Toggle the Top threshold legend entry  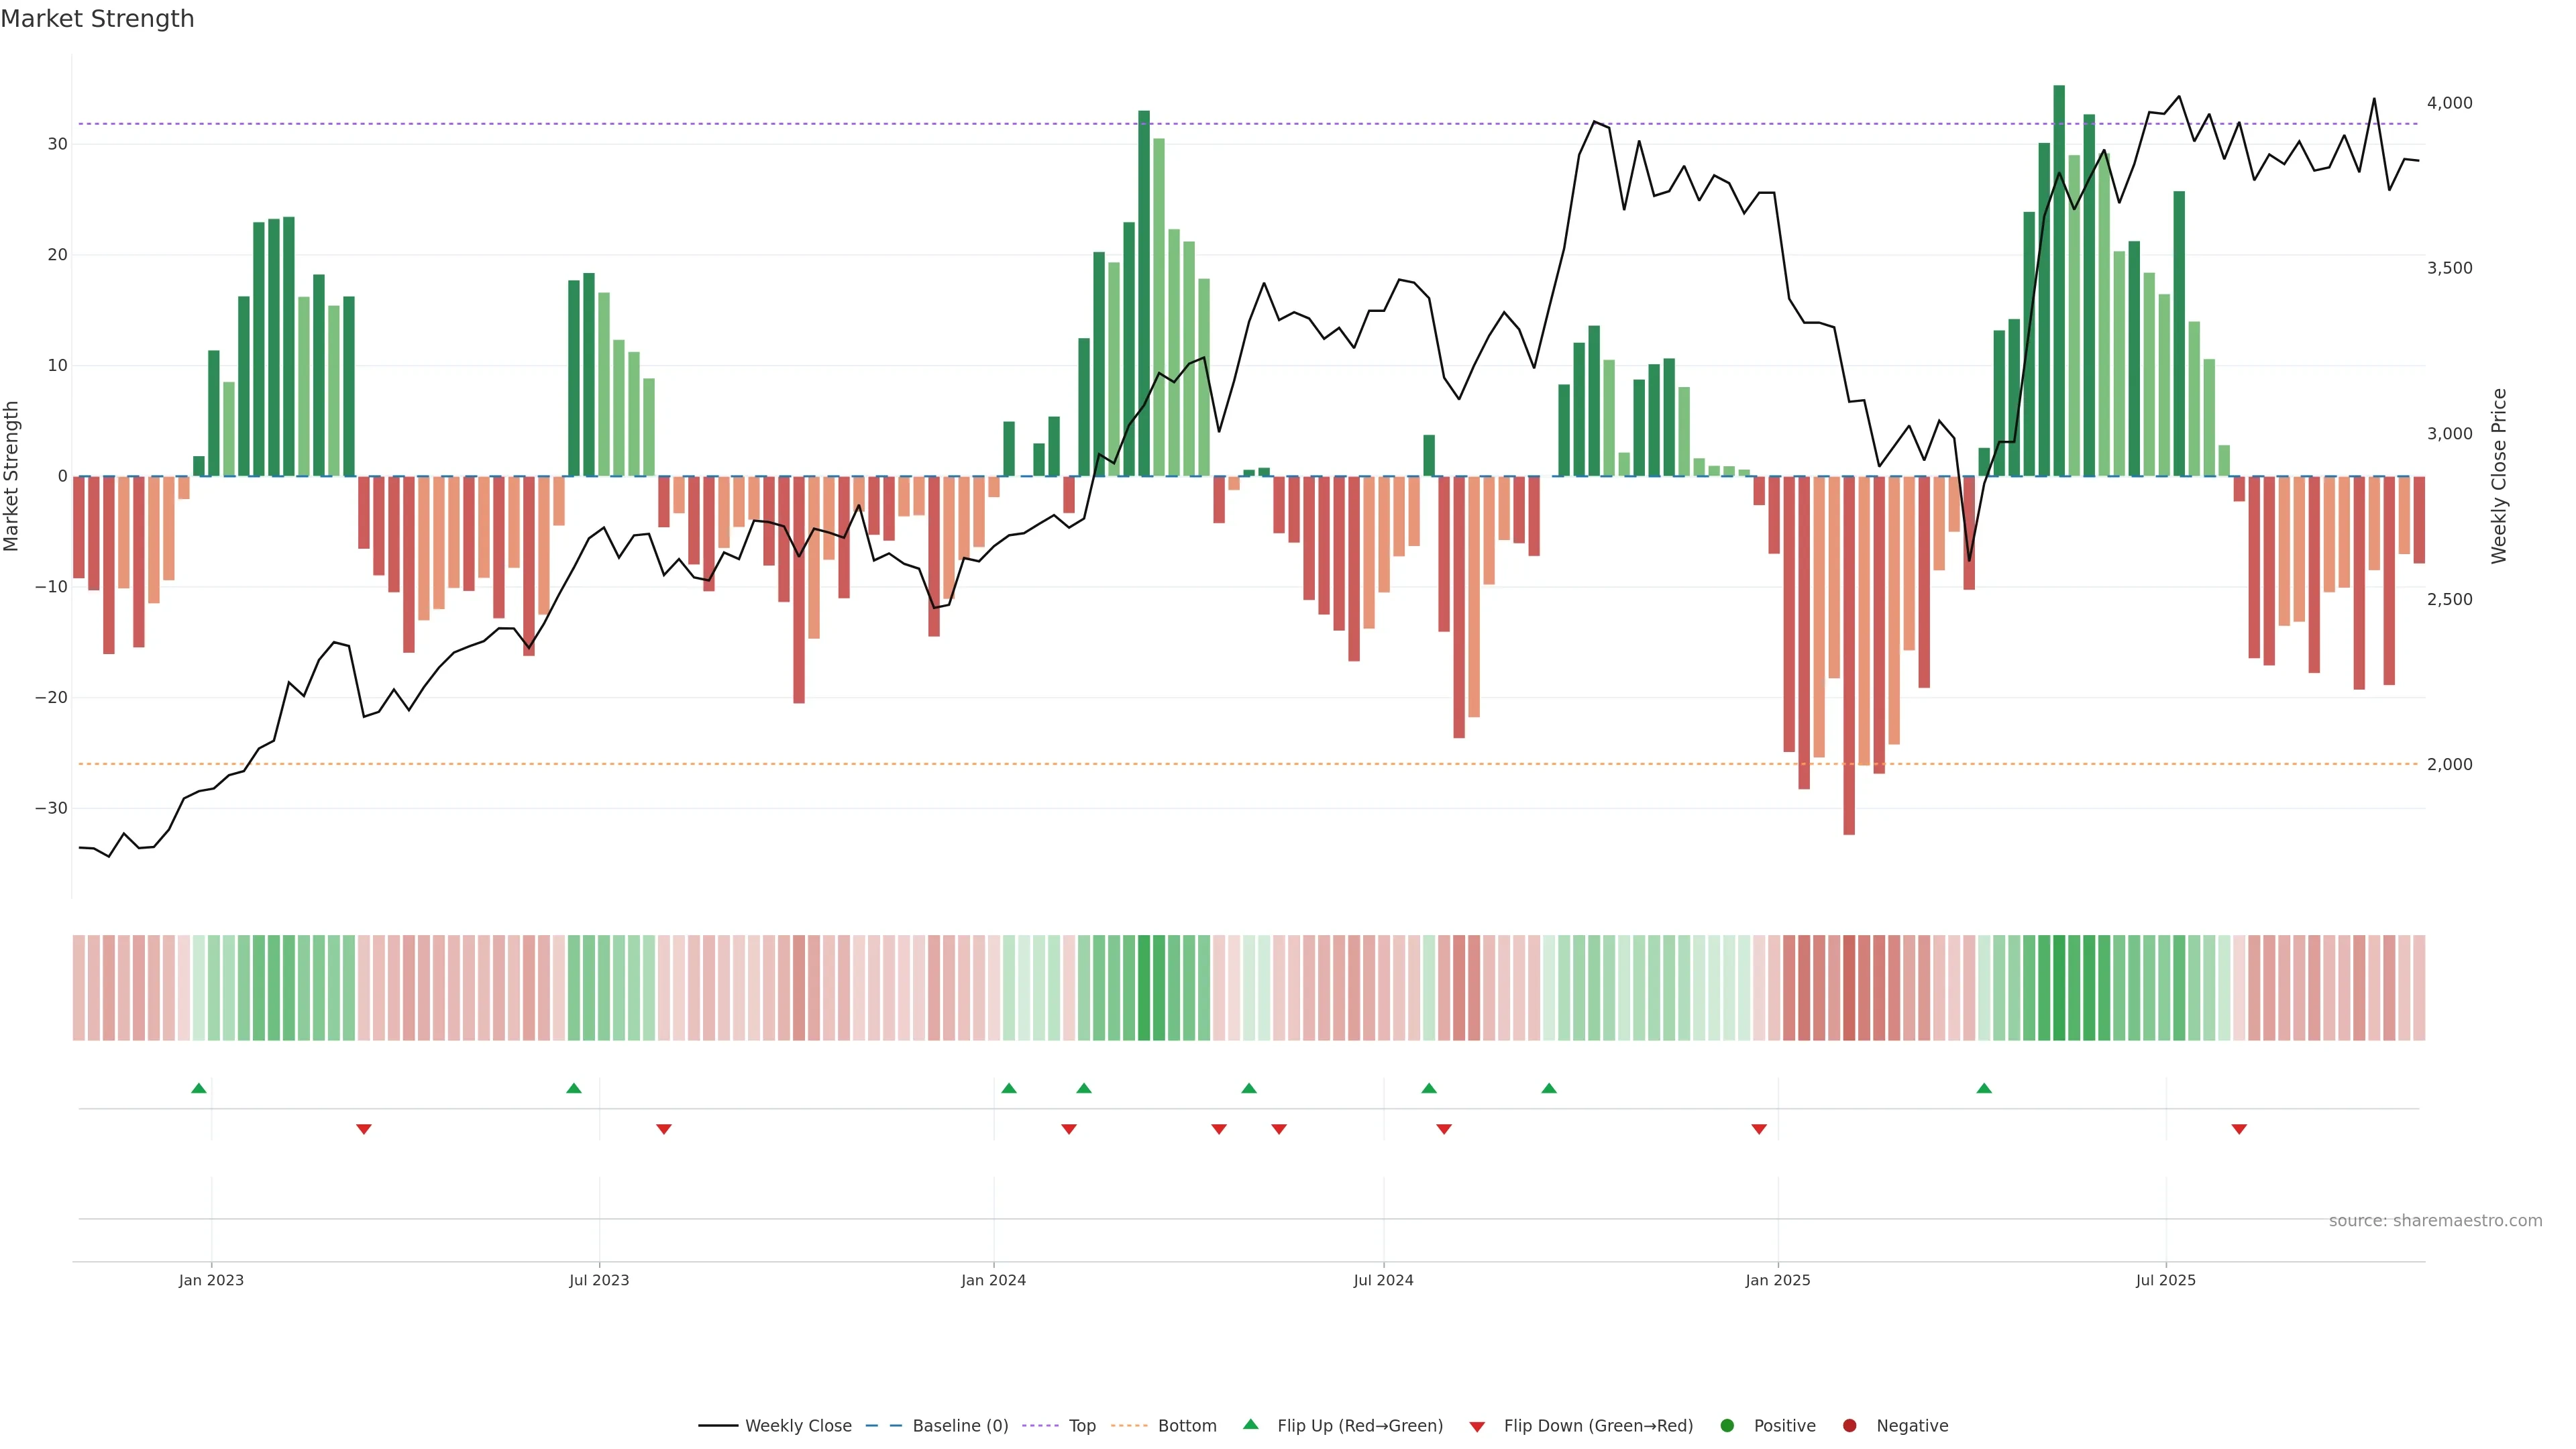point(1081,1426)
